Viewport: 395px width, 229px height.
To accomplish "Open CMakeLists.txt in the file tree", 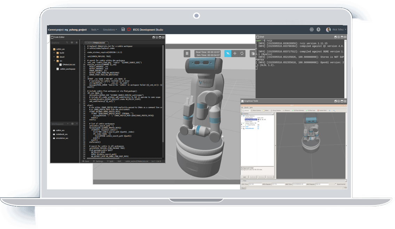I will click(x=67, y=65).
